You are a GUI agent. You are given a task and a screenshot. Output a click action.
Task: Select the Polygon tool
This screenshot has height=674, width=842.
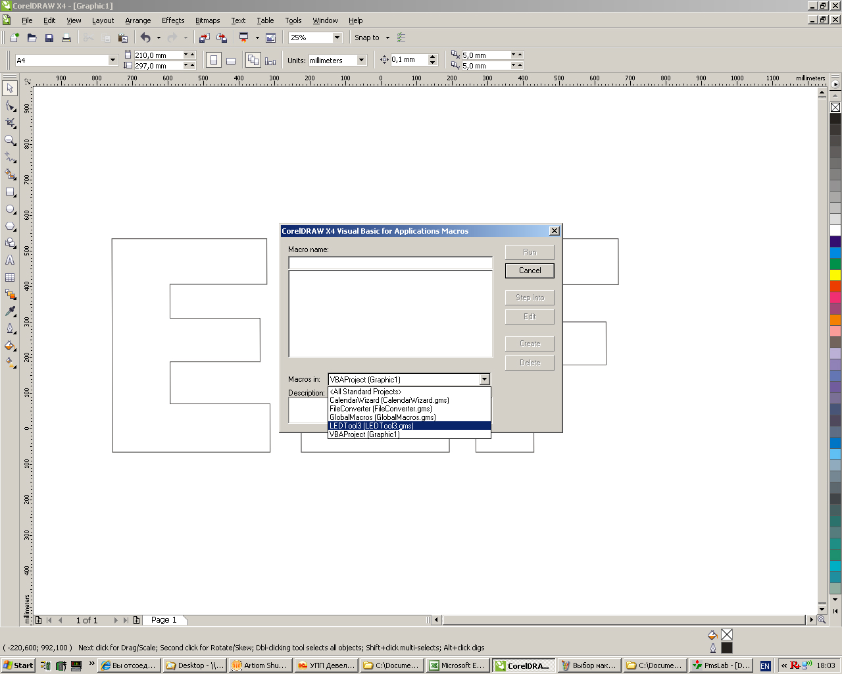point(10,226)
